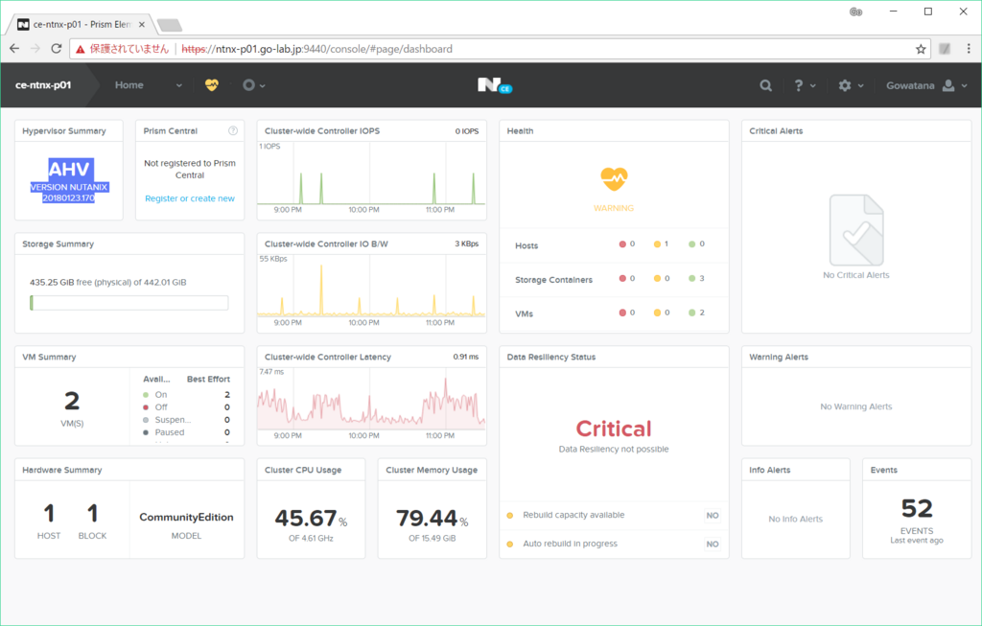Click Rebuild capacity available row
The height and width of the screenshot is (626, 982).
point(614,515)
